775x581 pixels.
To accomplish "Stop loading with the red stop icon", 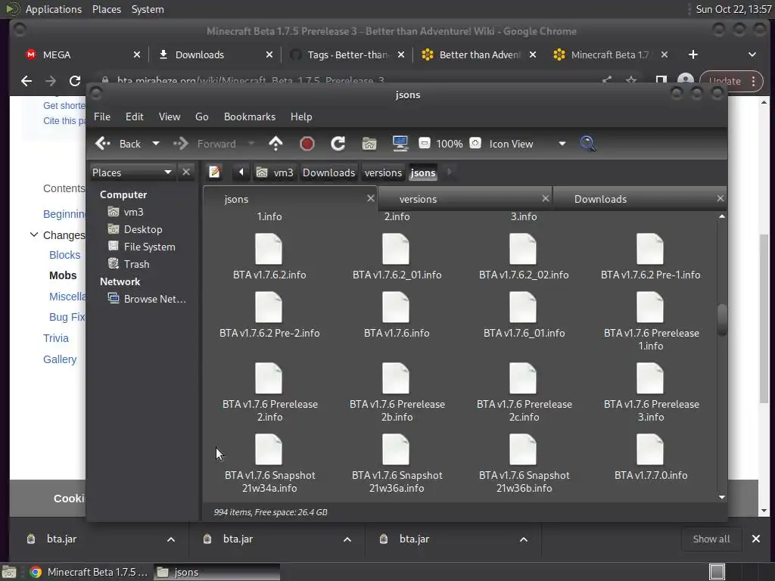I will (307, 144).
